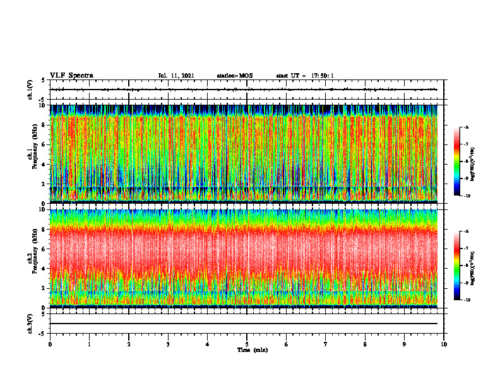The height and width of the screenshot is (386, 500).
Task: Click the "start UT = 17:50: 1" text
Action: [305, 76]
